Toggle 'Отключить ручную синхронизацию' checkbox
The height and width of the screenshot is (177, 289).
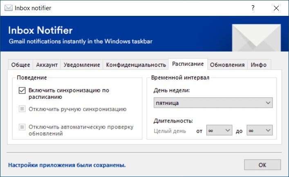(22, 109)
